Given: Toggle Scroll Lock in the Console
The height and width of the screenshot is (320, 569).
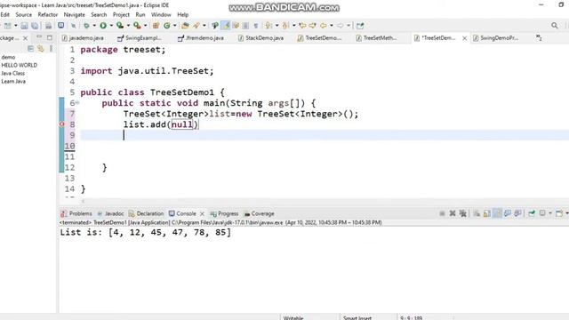Looking at the screenshot, I should click(486, 213).
